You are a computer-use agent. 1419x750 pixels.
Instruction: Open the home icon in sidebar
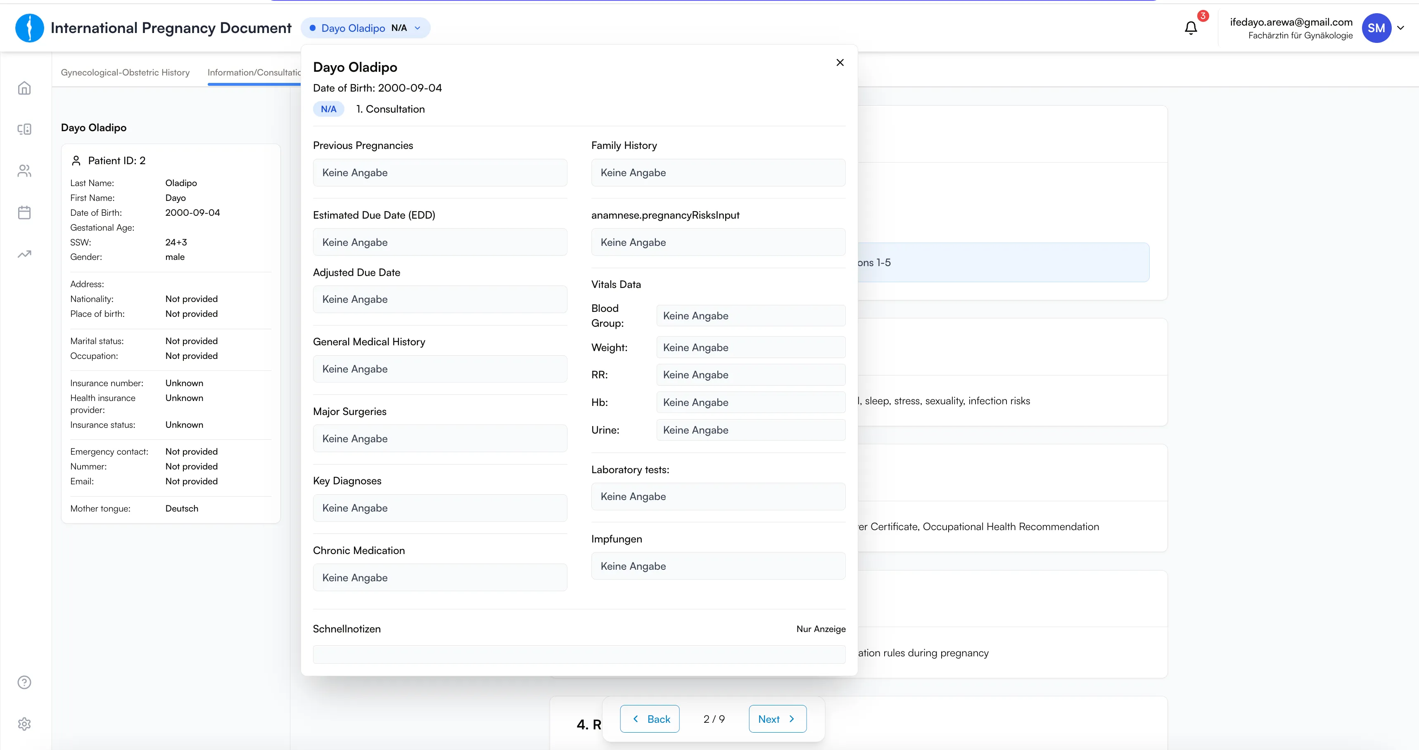coord(24,88)
